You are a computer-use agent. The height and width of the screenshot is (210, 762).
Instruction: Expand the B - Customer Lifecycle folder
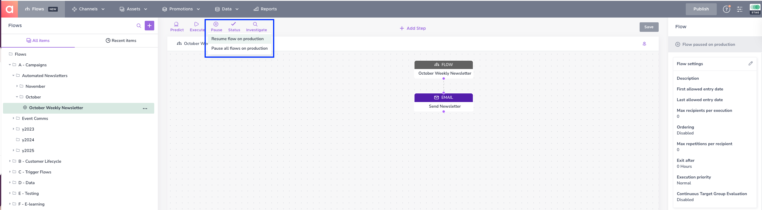coord(10,161)
